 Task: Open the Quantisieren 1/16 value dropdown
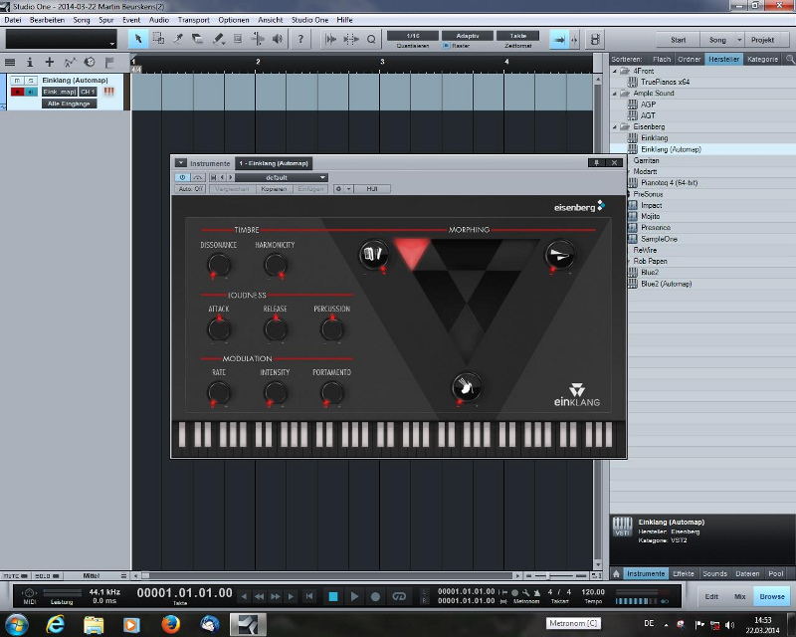pyautogui.click(x=413, y=36)
